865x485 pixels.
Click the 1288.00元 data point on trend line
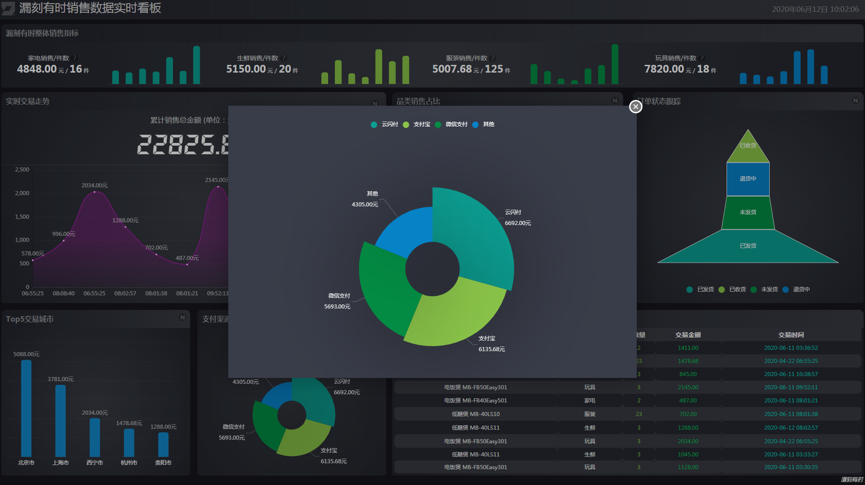pyautogui.click(x=125, y=227)
